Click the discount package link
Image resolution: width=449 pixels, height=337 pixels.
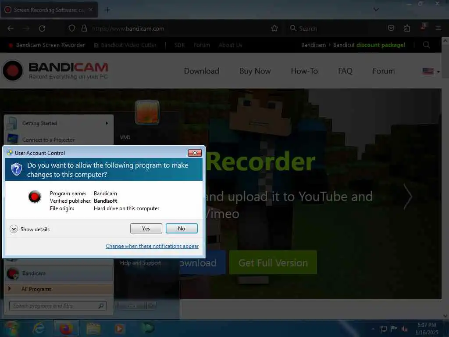coord(381,45)
